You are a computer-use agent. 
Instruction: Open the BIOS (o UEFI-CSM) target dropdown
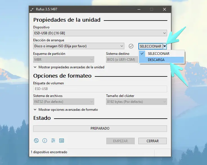(x=122, y=60)
